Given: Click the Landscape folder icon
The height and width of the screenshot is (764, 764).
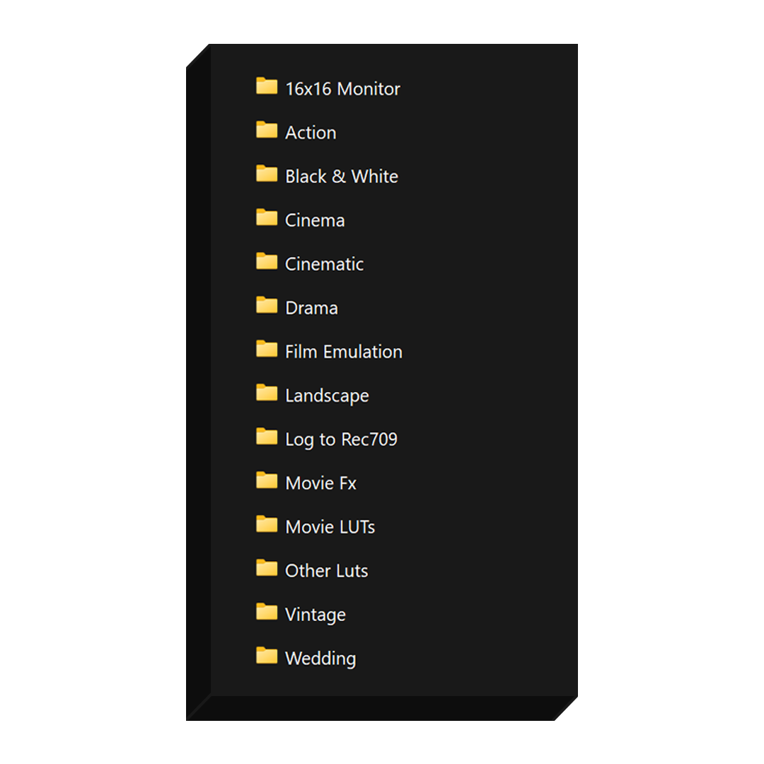Looking at the screenshot, I should tap(267, 393).
